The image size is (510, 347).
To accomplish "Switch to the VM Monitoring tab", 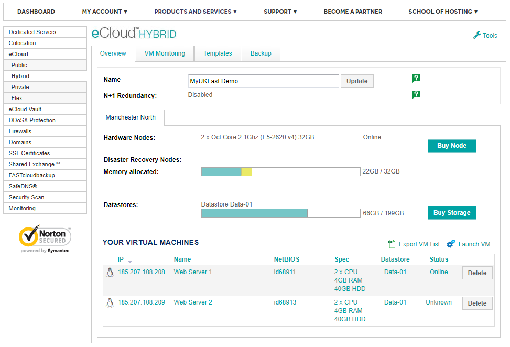I will pos(165,53).
